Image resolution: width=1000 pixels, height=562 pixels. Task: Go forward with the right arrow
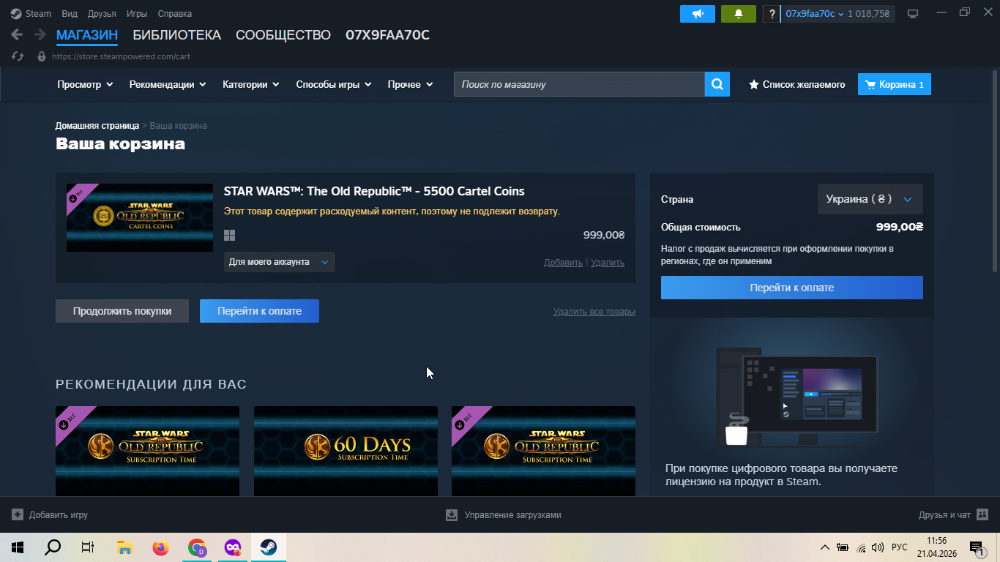click(x=40, y=34)
